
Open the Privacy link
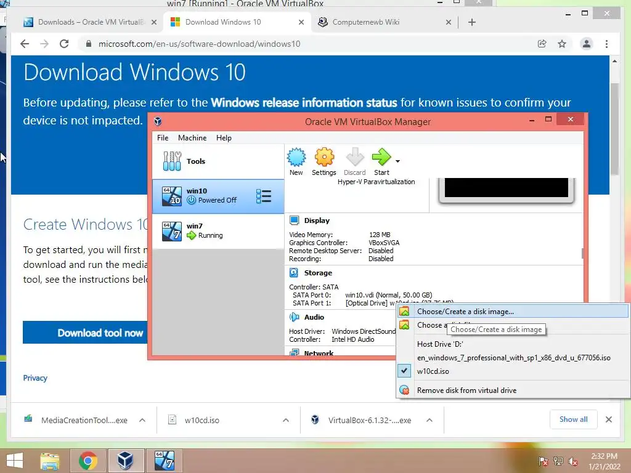coord(35,378)
